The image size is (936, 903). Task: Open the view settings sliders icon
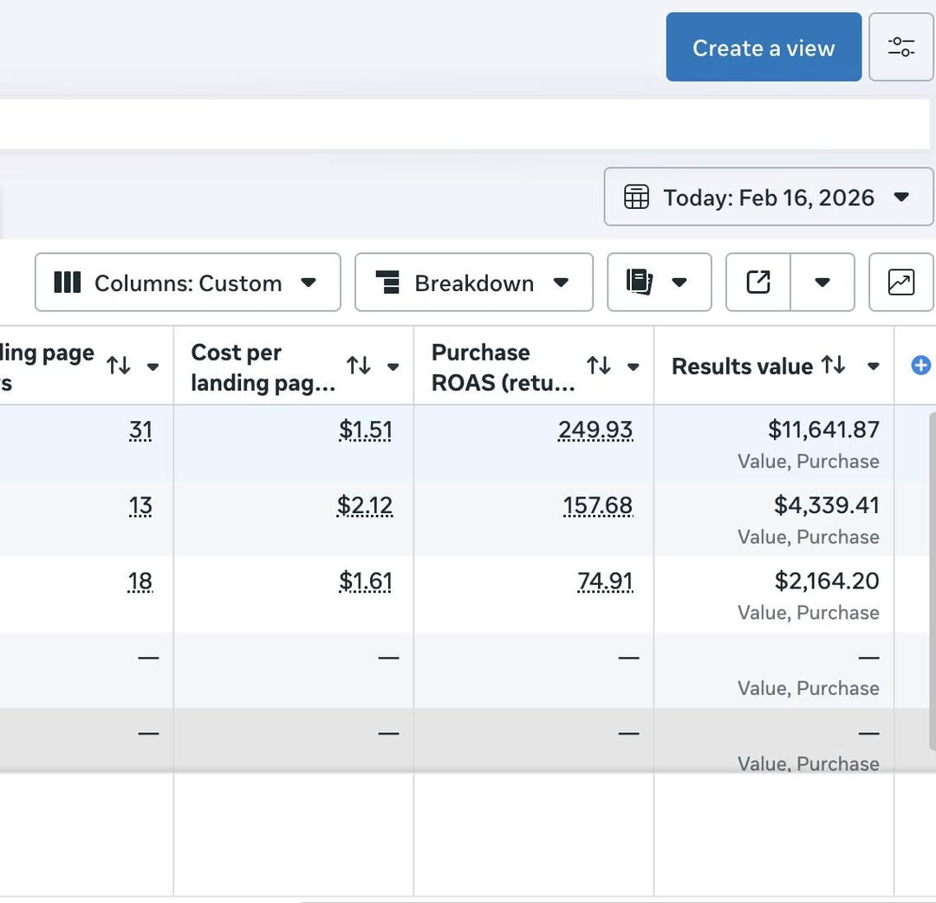tap(901, 47)
